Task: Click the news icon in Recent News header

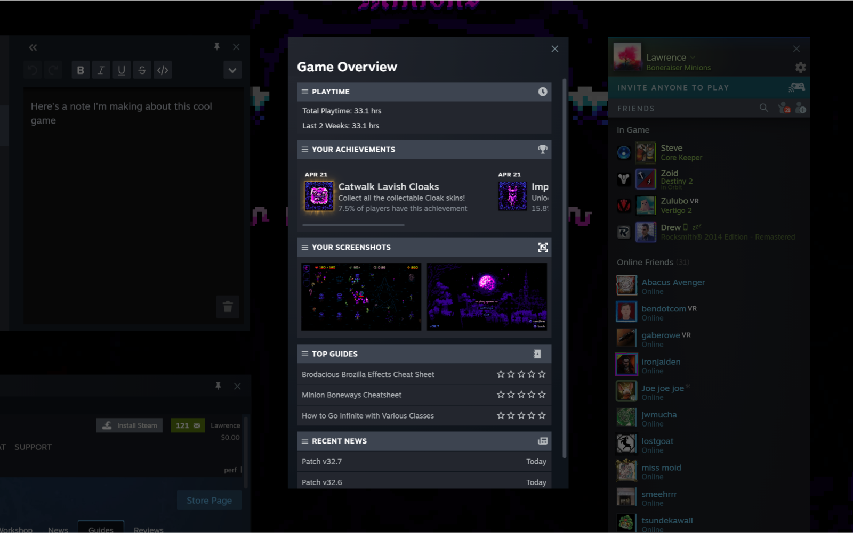Action: [x=542, y=441]
